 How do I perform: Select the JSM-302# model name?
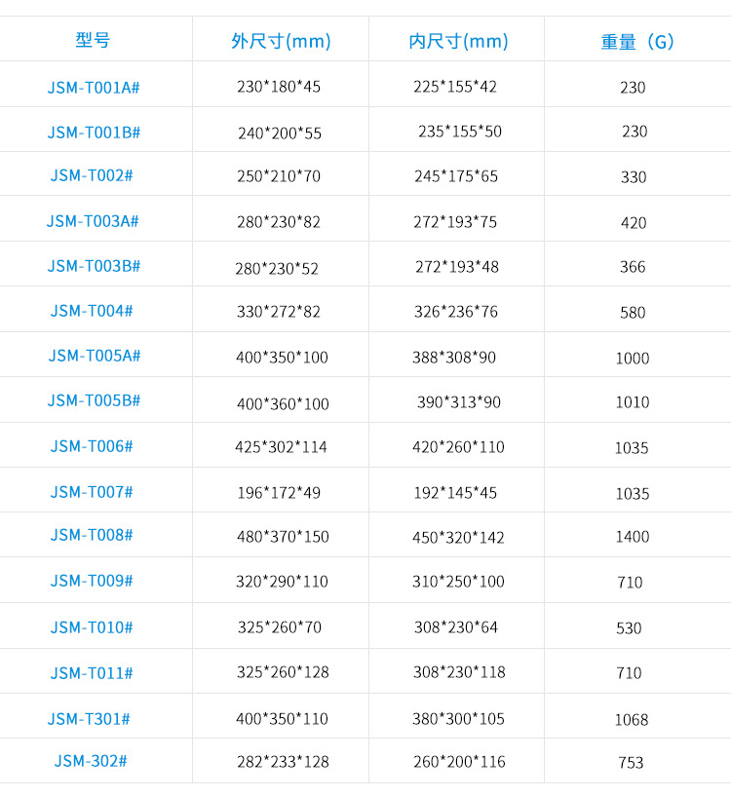coord(91,761)
